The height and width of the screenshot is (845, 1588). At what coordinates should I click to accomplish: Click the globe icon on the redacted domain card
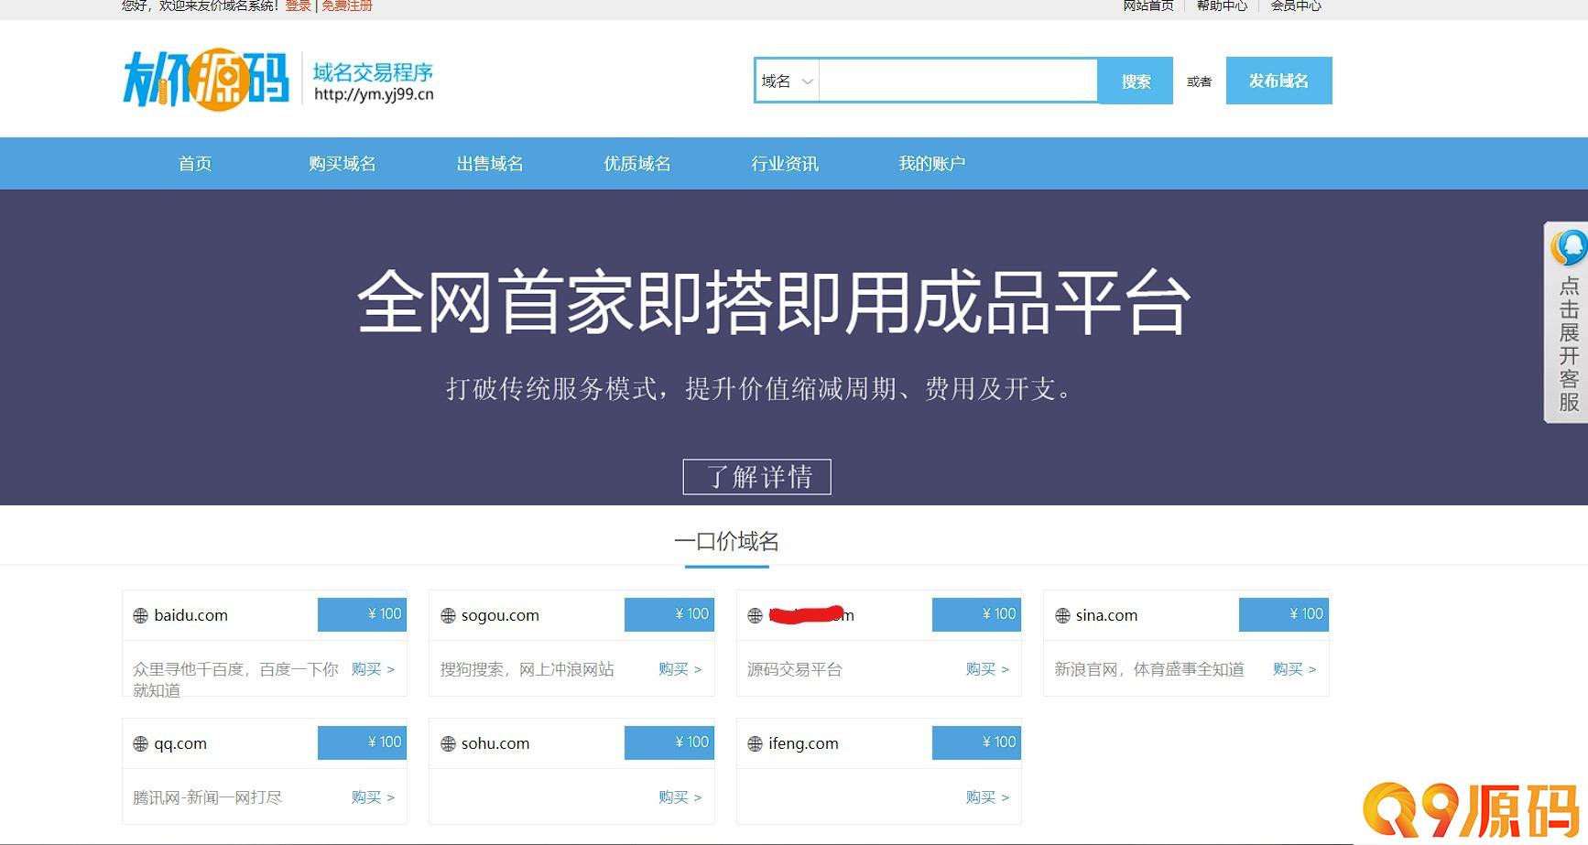[755, 616]
